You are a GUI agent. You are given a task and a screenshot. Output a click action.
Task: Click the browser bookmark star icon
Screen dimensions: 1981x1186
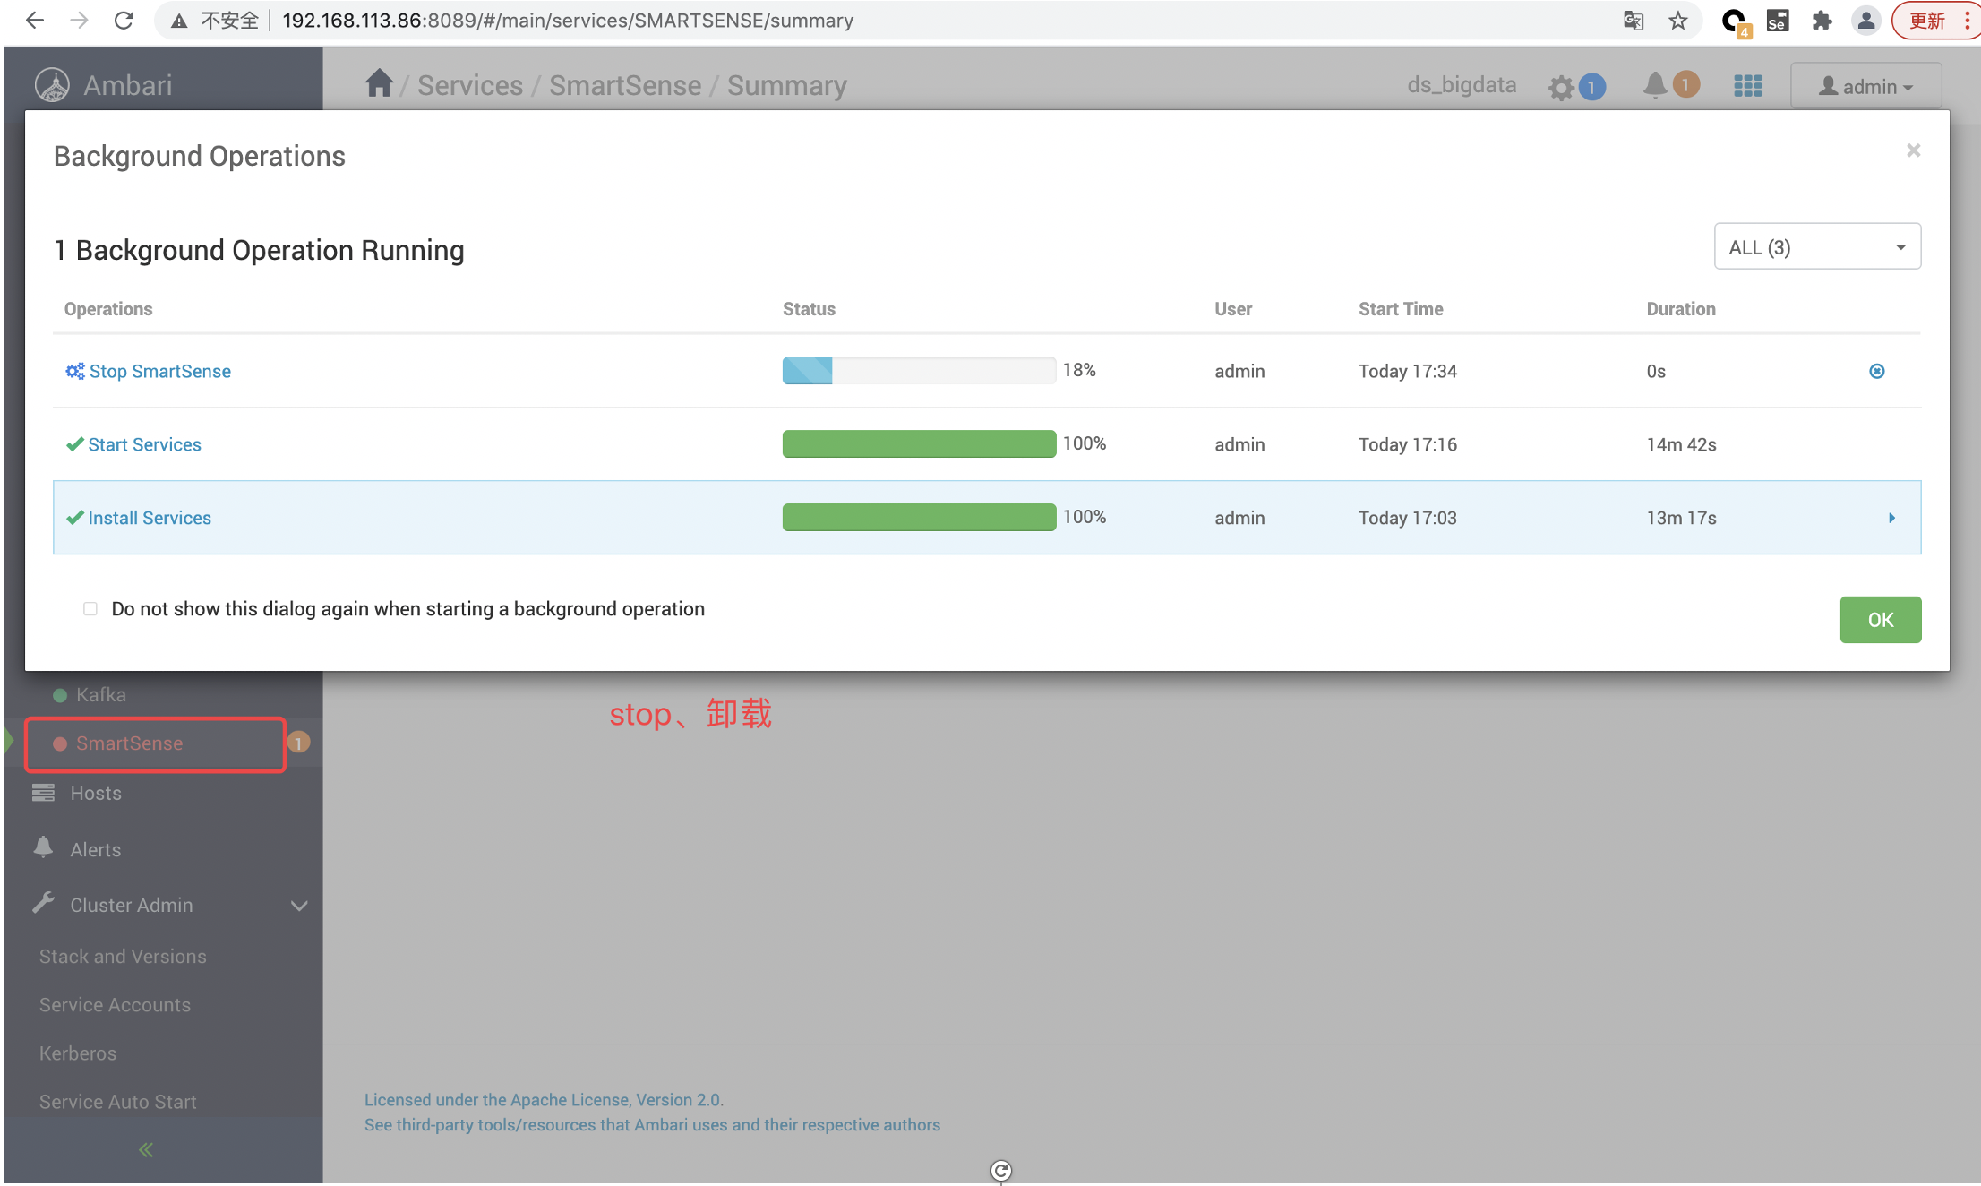(1678, 21)
